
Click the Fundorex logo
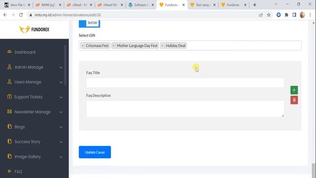point(34,30)
